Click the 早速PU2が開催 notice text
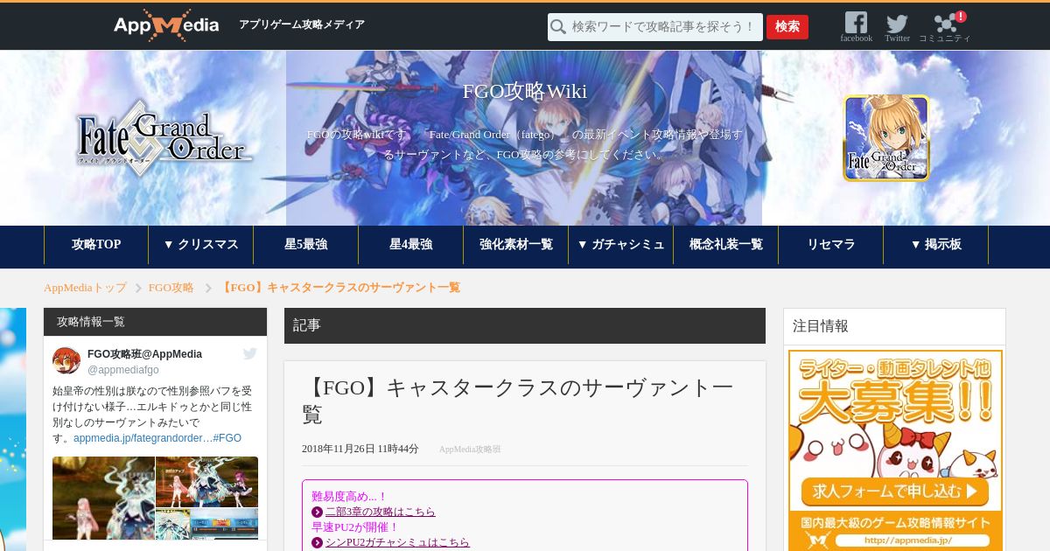 pyautogui.click(x=355, y=527)
